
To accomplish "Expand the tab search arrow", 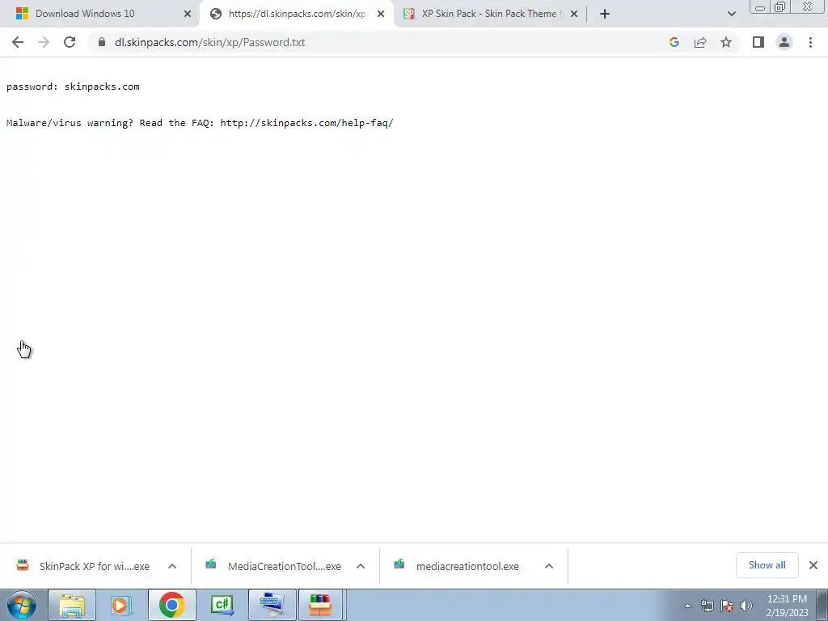I will click(x=731, y=14).
